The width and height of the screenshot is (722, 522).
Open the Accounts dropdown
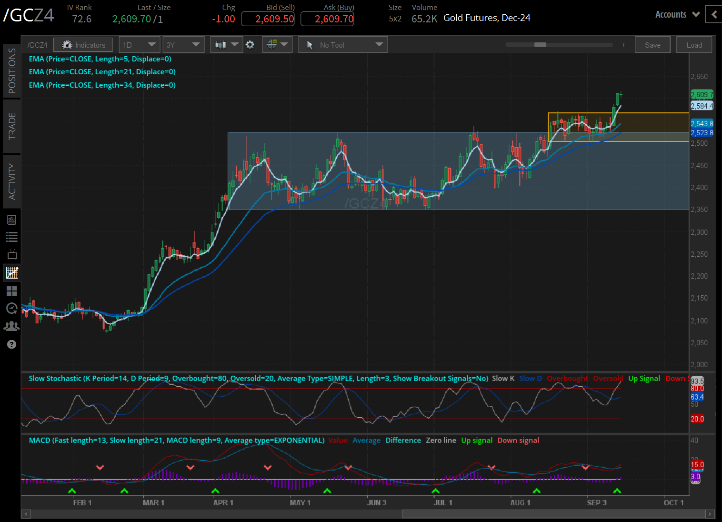click(x=676, y=14)
